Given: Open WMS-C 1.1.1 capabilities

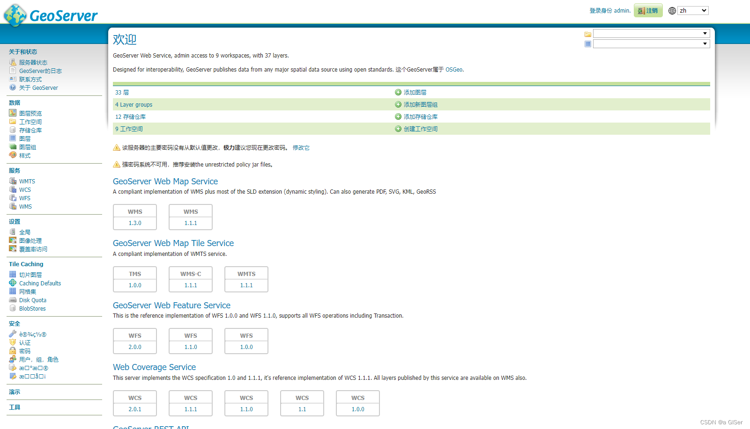Looking at the screenshot, I should coord(191,285).
